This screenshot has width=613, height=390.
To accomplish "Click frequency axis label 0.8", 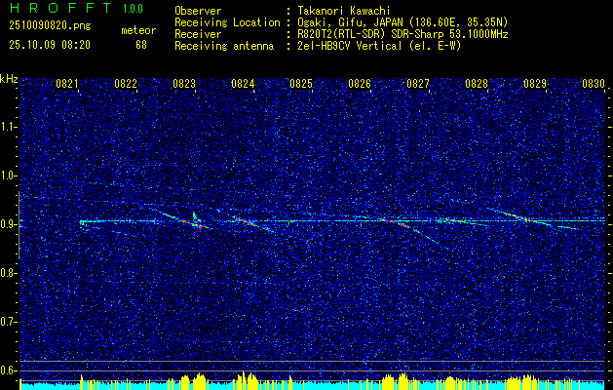I will click(x=8, y=273).
